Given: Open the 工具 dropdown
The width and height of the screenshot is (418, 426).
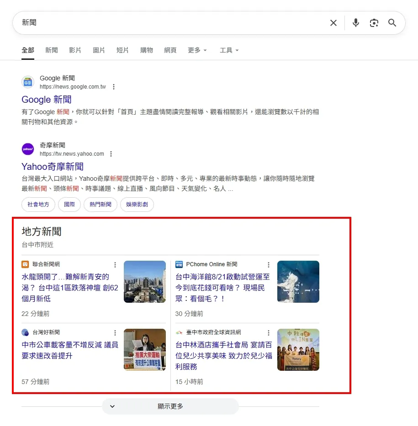Looking at the screenshot, I should (228, 50).
